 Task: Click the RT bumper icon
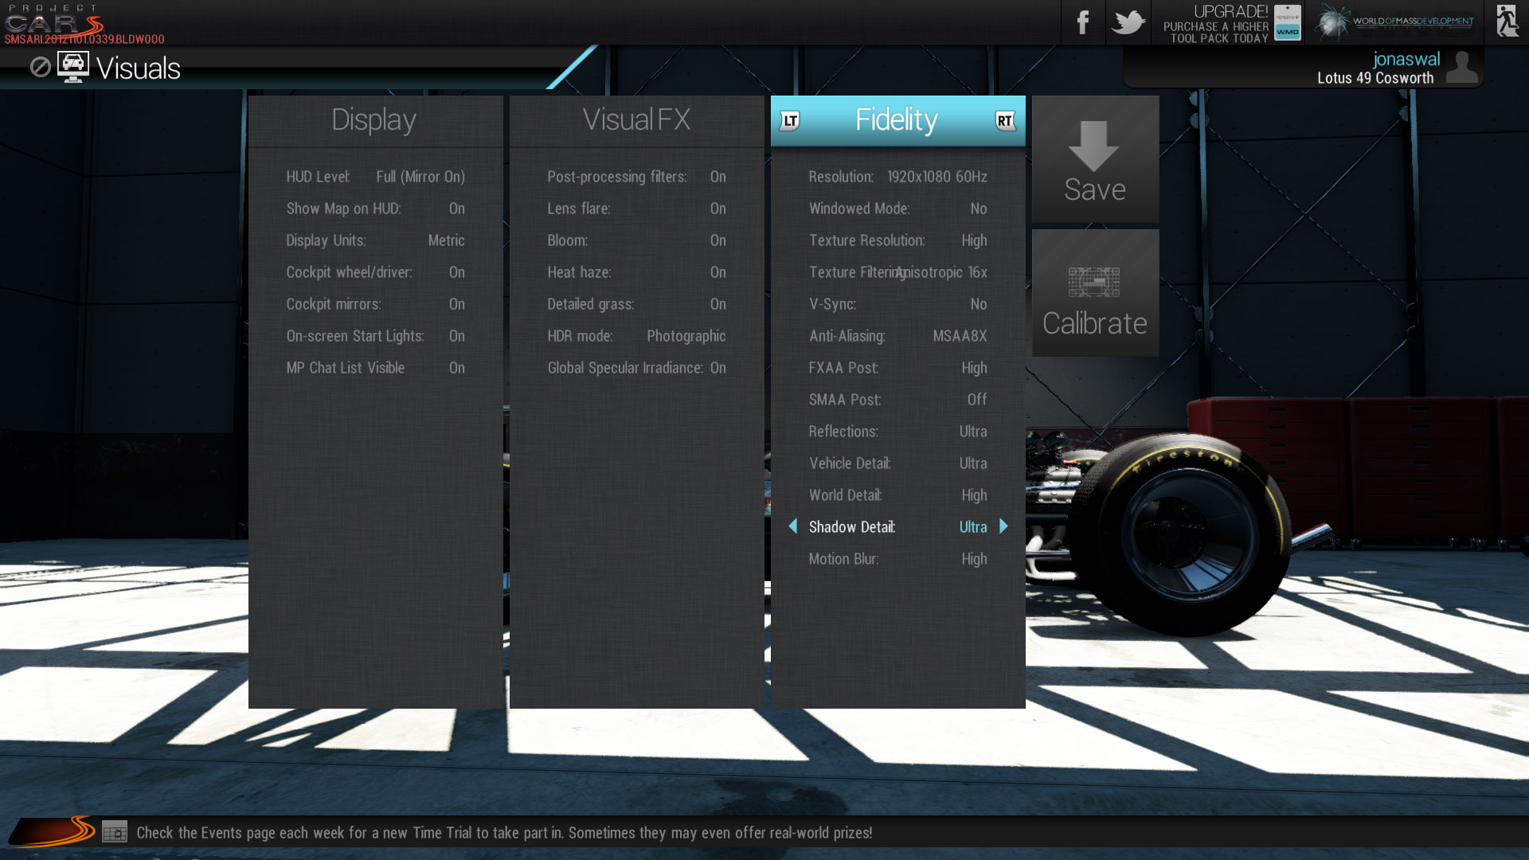pyautogui.click(x=1005, y=121)
